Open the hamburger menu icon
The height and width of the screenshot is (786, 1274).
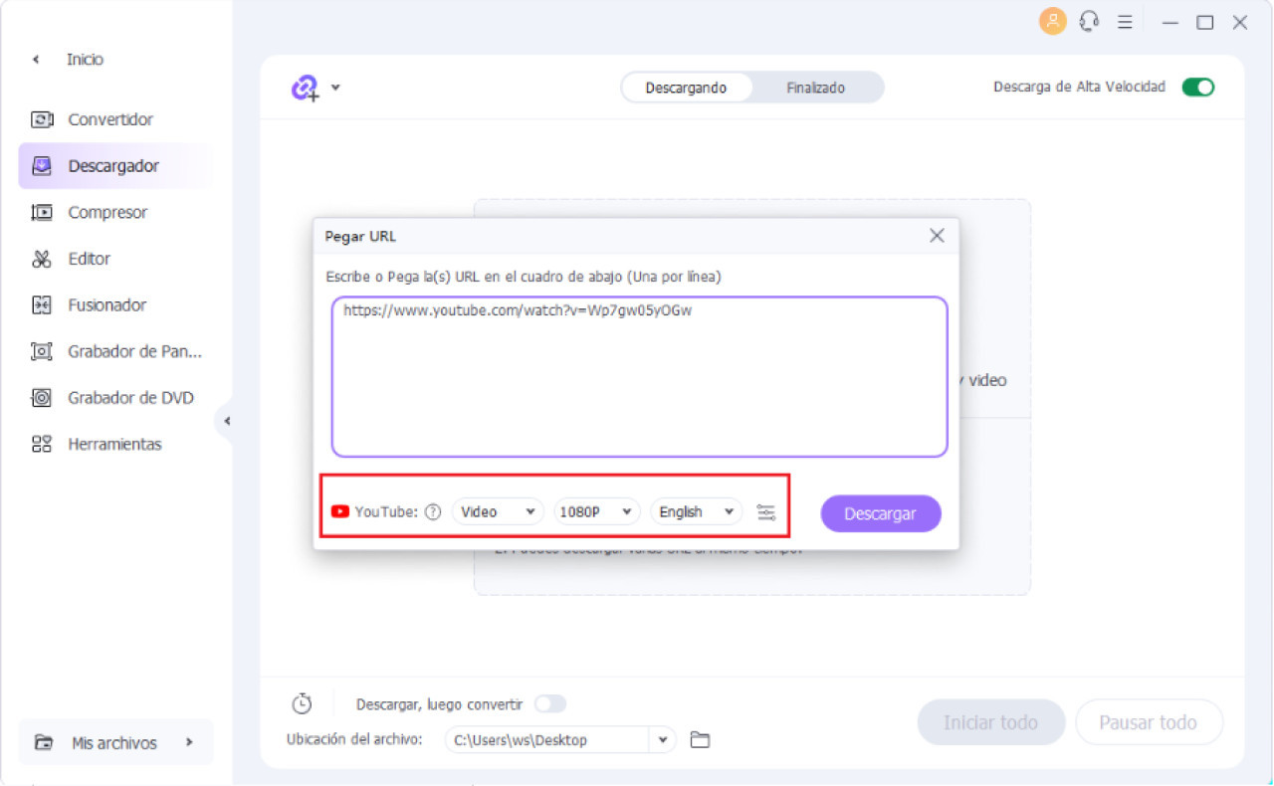1125,22
